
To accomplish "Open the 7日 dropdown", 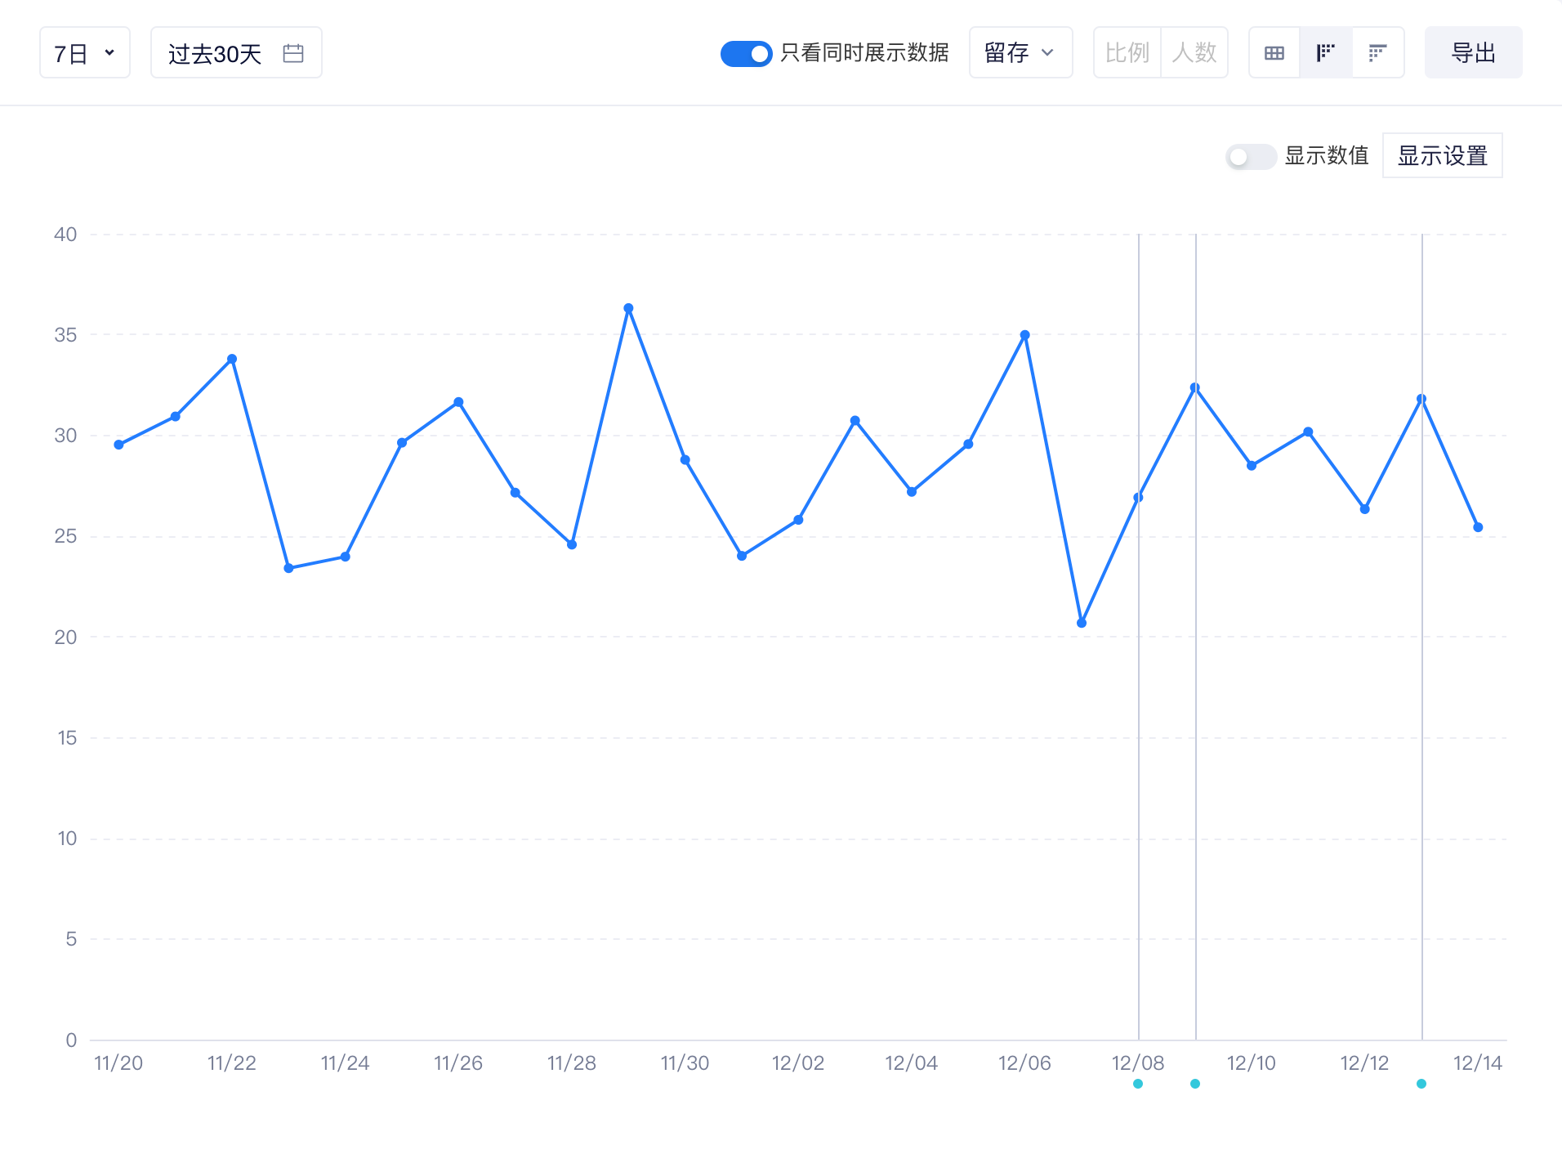I will click(84, 52).
